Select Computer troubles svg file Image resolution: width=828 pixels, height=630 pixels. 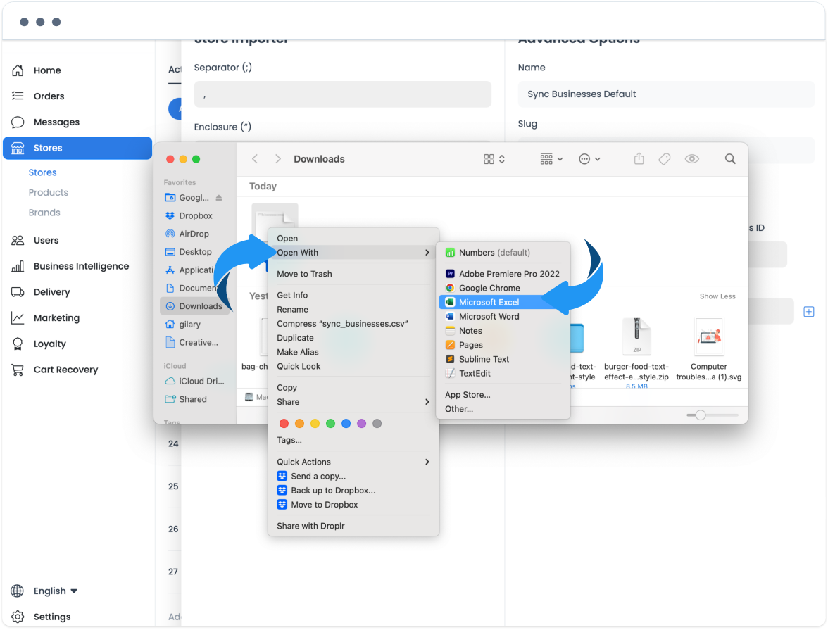pos(708,349)
